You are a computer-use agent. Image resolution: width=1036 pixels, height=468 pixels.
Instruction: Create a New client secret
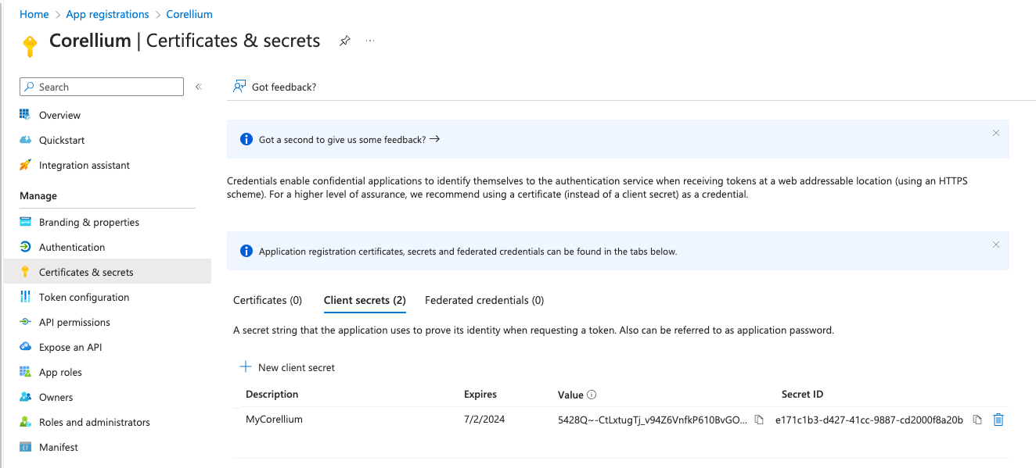(x=287, y=367)
